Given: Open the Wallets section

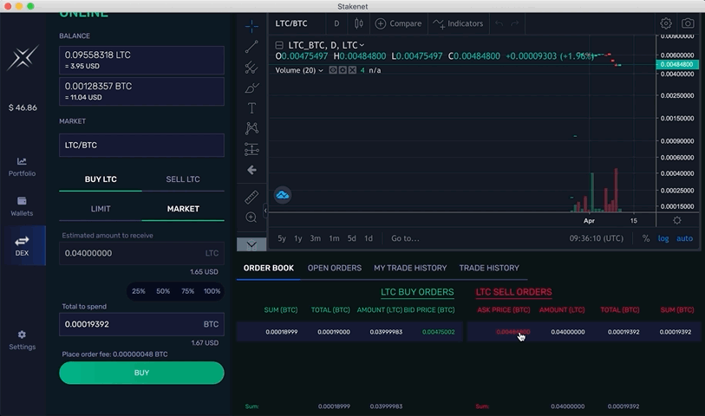Looking at the screenshot, I should [22, 206].
